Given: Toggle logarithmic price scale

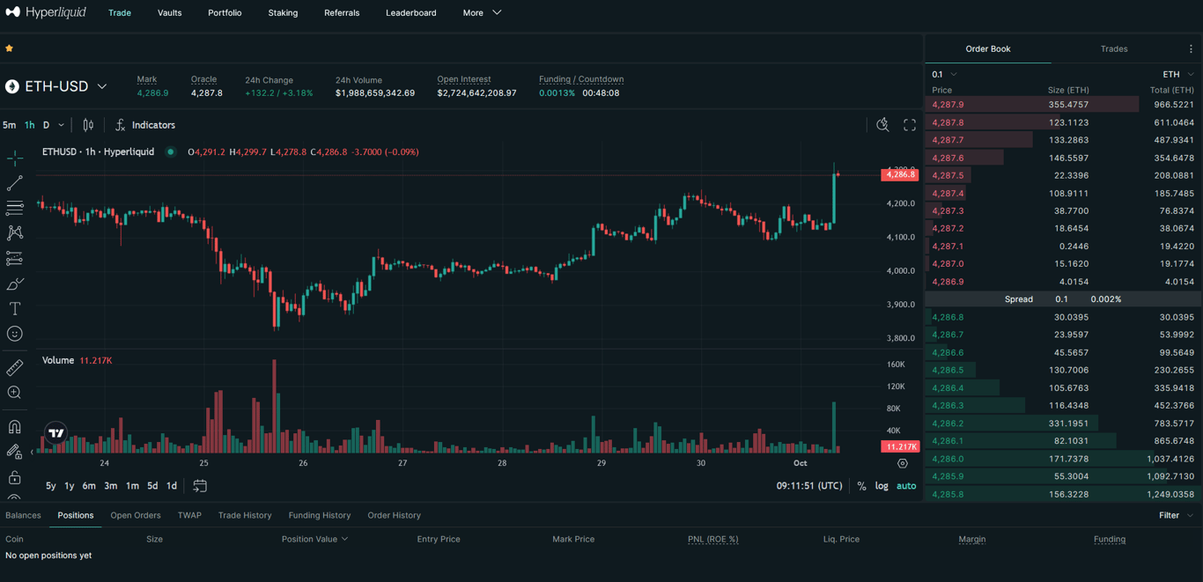Looking at the screenshot, I should click(882, 485).
